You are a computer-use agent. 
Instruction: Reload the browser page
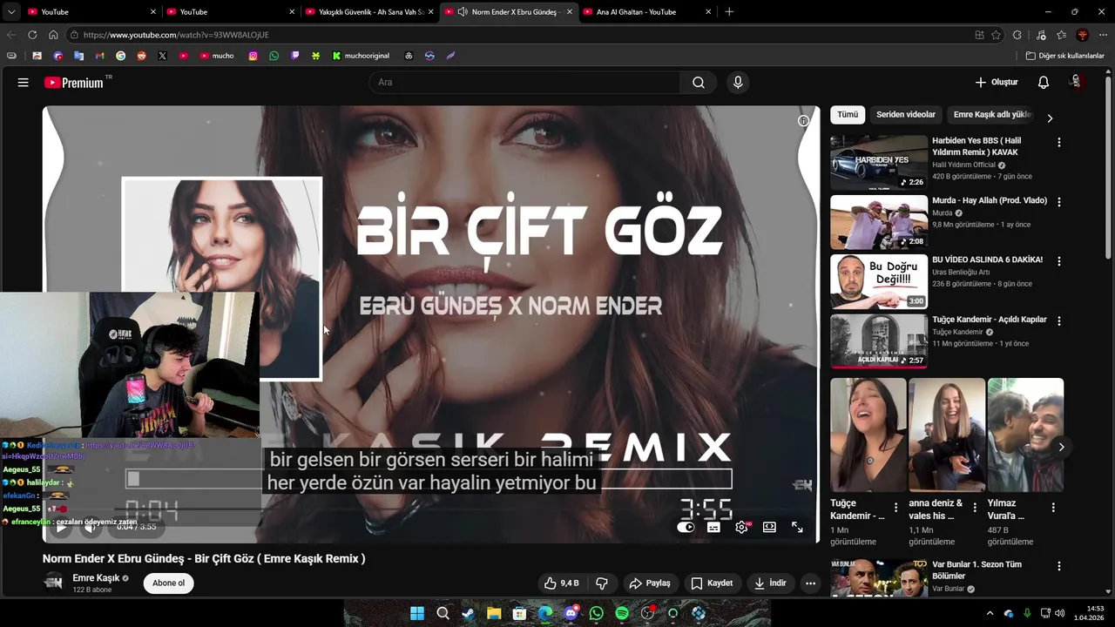point(32,35)
